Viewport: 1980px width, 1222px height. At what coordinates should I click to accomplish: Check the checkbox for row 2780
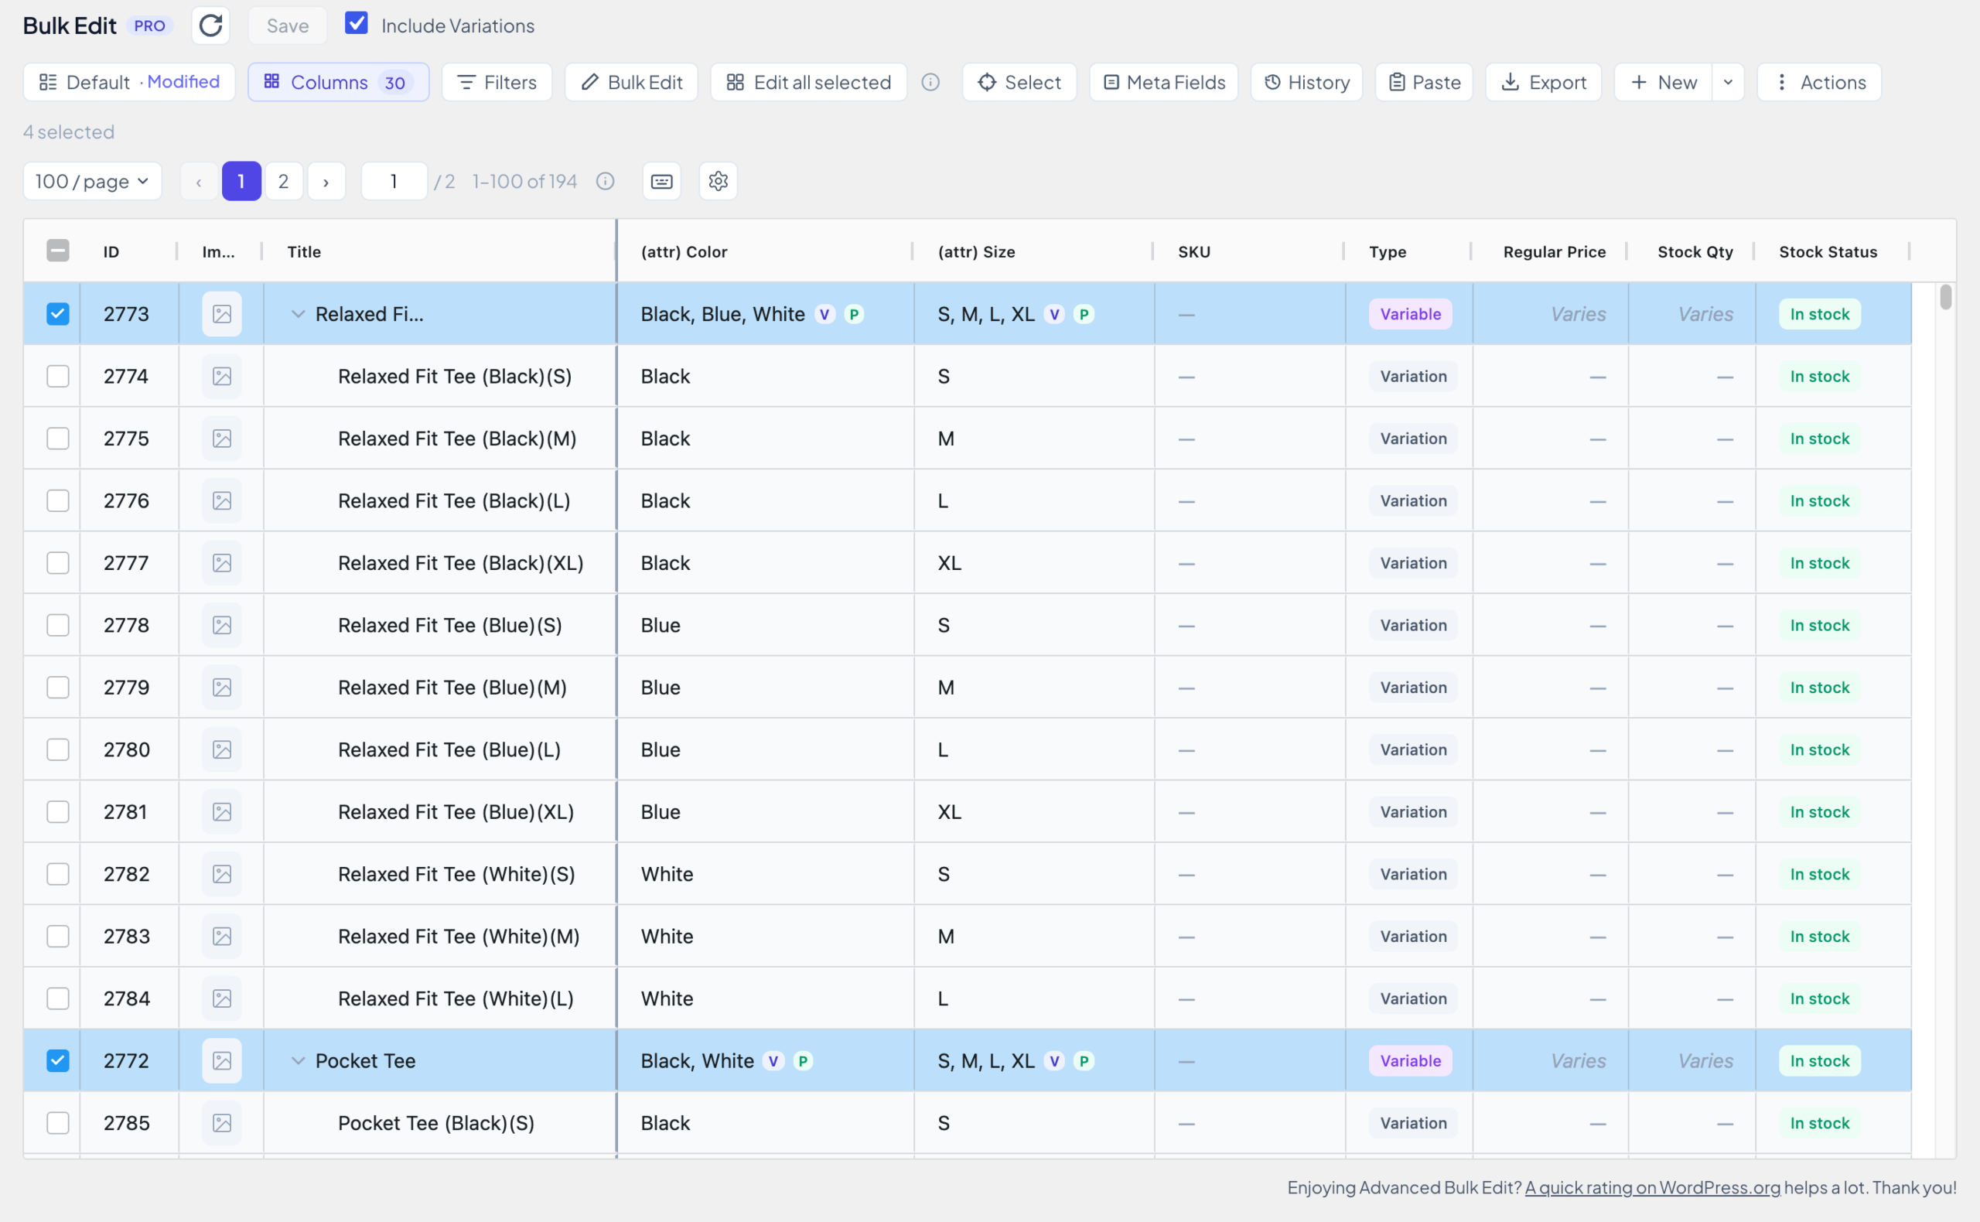(x=57, y=749)
